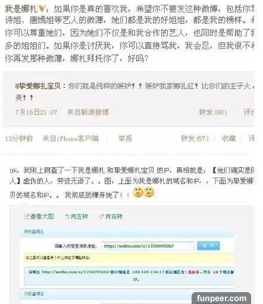Click the verified V badge after 我是娜扎
This screenshot has height=304, width=263.
click(x=41, y=9)
